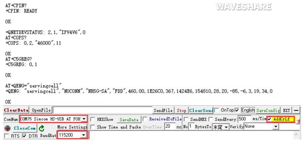This screenshot has width=302, height=142.
Task: Open More Settings
Action: tap(72, 127)
